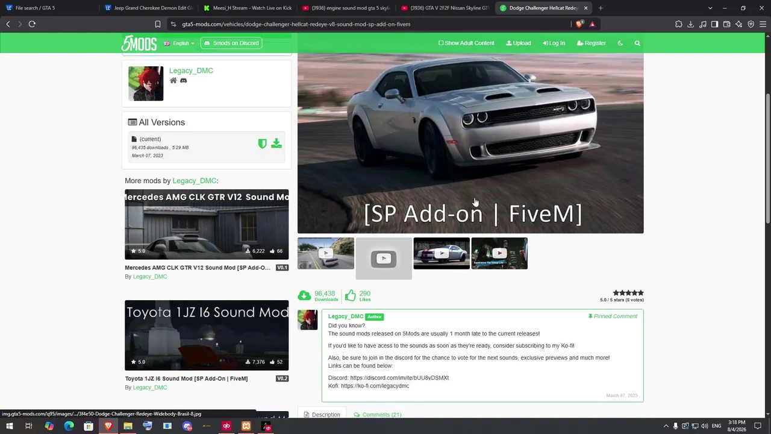Click the 5MODS logo
Viewport: 771px width, 434px height.
pos(139,43)
